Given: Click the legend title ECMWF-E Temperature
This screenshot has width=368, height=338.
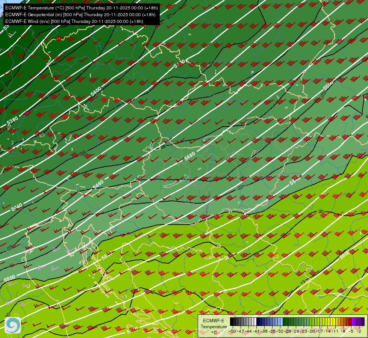Looking at the screenshot, I should click(214, 324).
